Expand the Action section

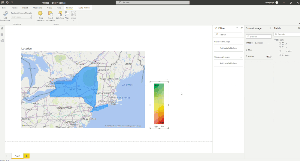pos(247,56)
